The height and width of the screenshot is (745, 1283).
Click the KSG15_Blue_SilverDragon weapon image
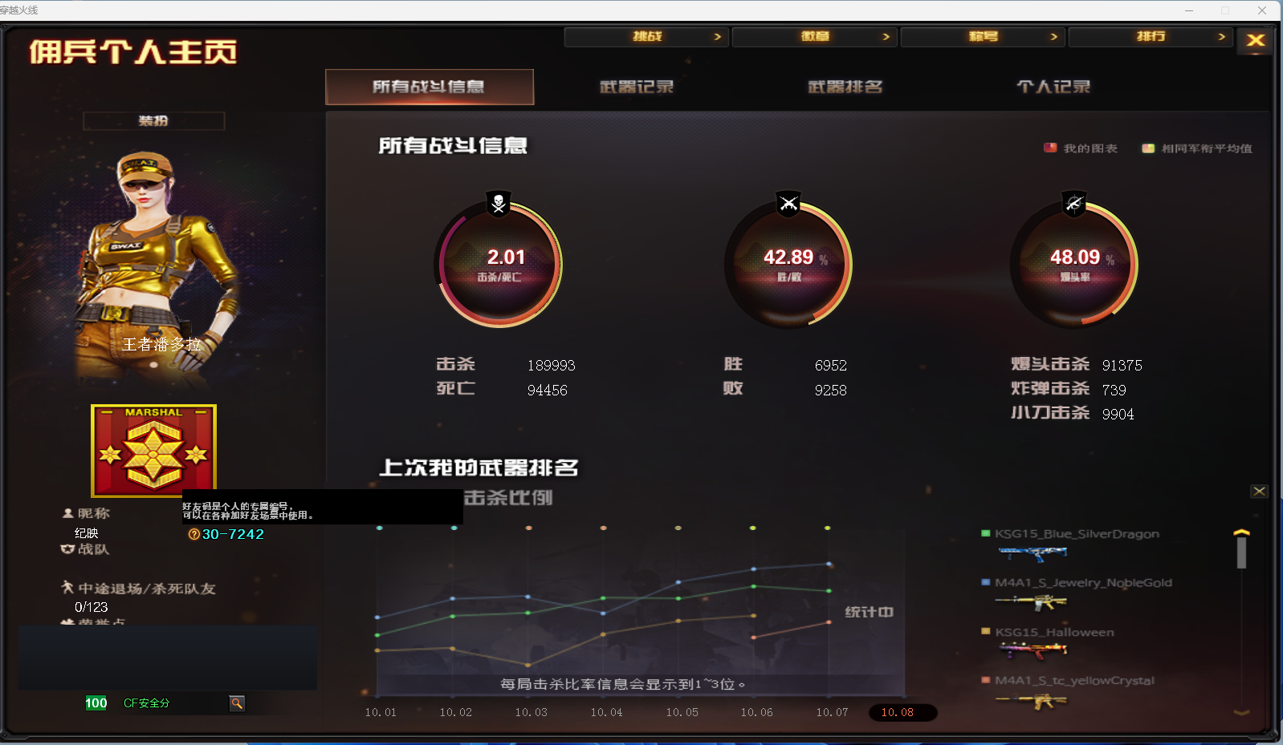click(x=1032, y=553)
